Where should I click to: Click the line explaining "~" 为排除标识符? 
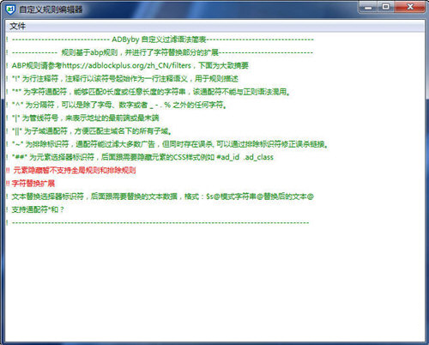[x=167, y=144]
